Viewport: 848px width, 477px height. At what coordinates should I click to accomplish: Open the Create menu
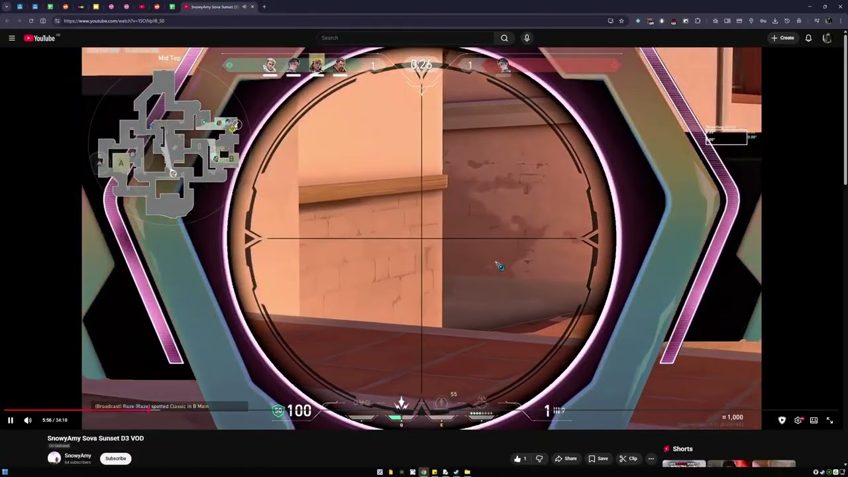[x=782, y=38]
